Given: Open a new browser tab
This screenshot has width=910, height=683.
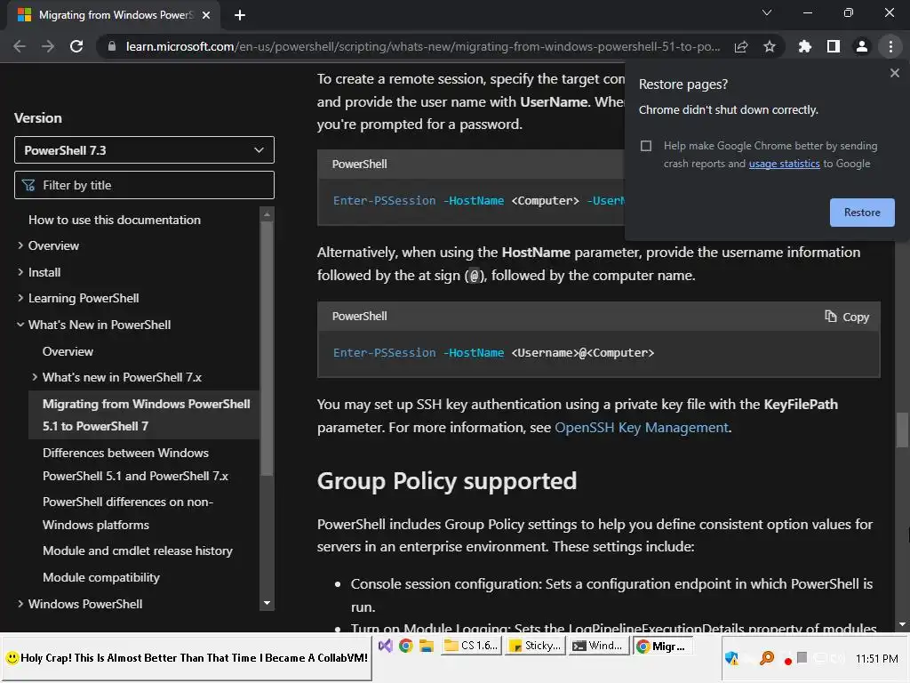Looking at the screenshot, I should (240, 15).
